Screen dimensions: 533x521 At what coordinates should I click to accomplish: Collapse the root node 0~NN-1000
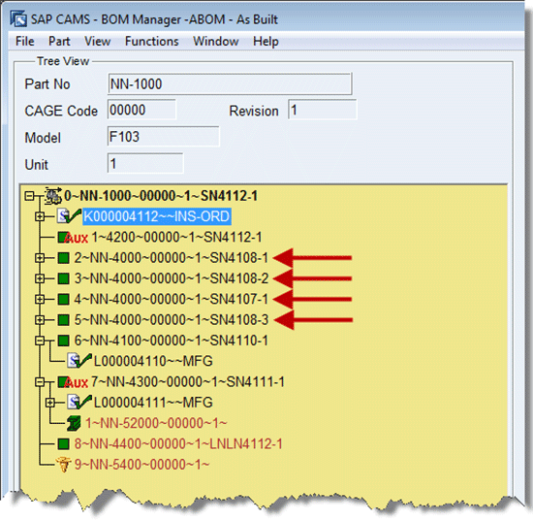tap(30, 196)
